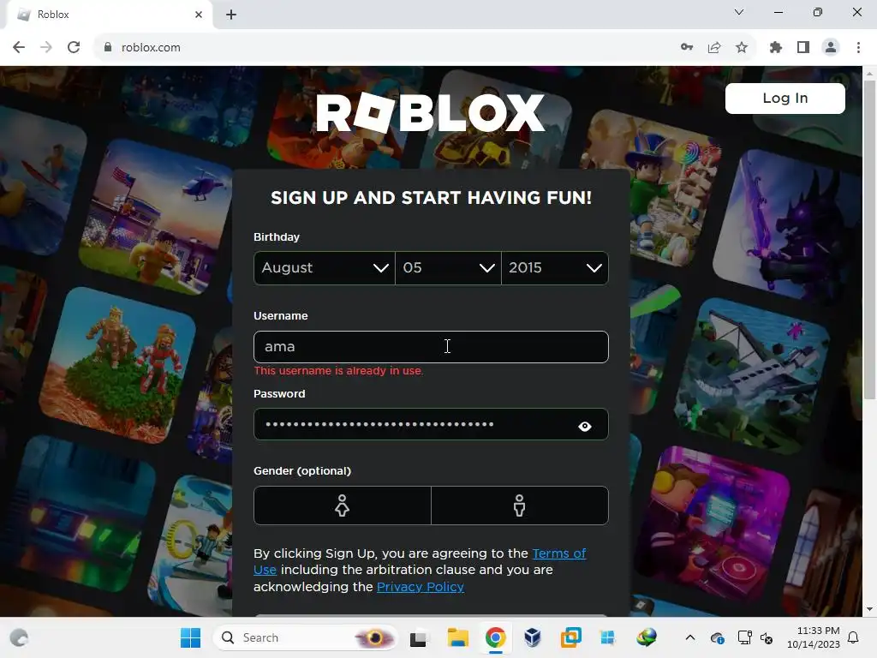
Task: Click the page vertical scrollbar thumb
Action: click(x=869, y=240)
